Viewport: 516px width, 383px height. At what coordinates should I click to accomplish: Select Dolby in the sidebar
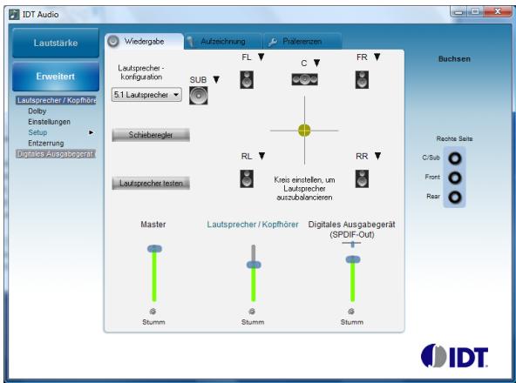pos(37,111)
